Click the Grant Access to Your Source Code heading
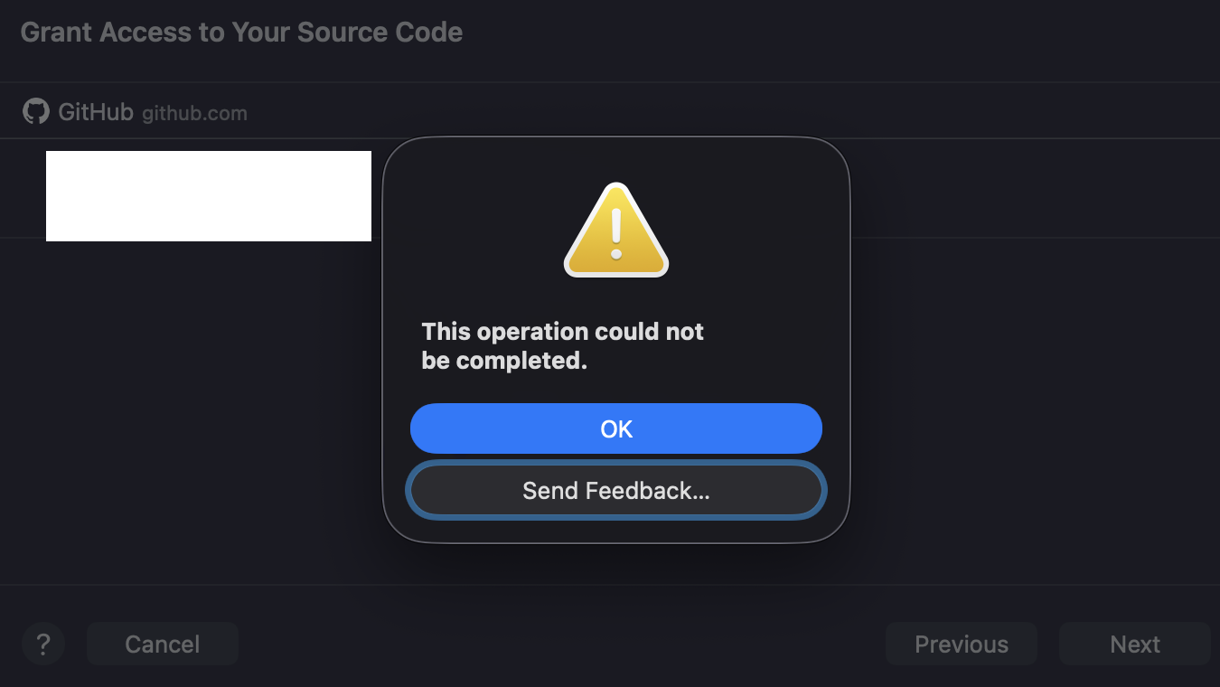1220x687 pixels. [x=241, y=33]
